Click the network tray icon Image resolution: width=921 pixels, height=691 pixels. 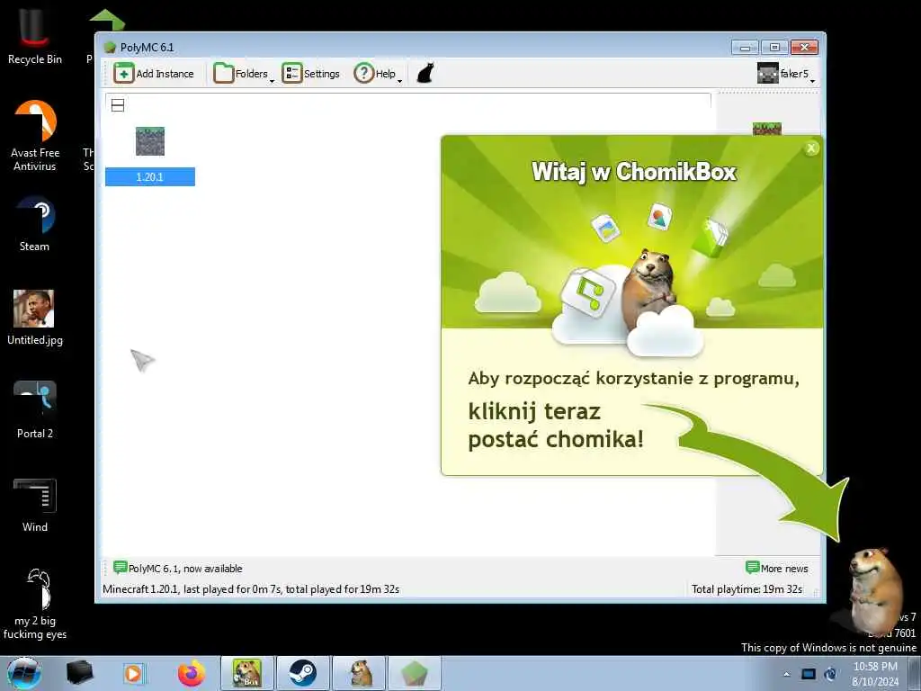[x=830, y=674]
